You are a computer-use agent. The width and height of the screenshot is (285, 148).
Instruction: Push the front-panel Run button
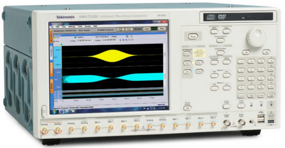[193, 37]
